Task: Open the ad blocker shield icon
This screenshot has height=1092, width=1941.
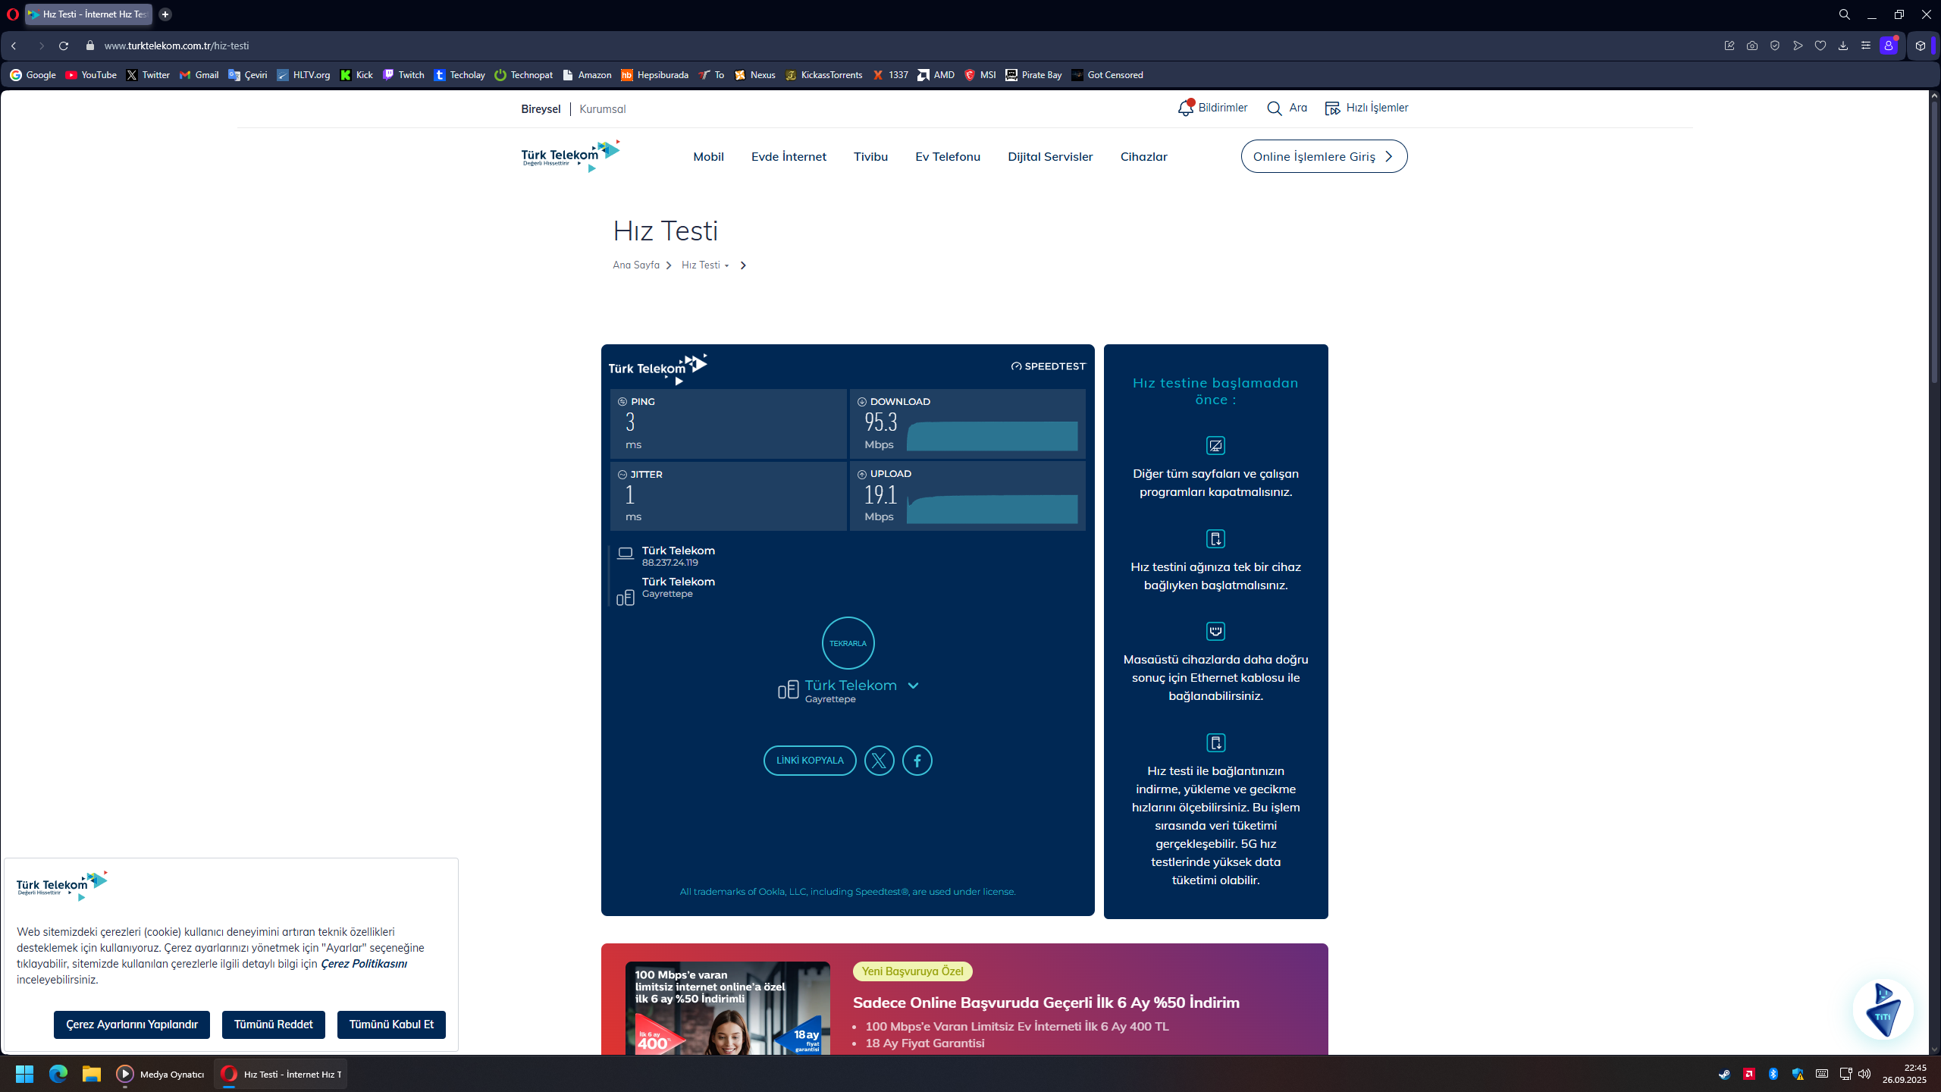Action: click(x=1775, y=46)
